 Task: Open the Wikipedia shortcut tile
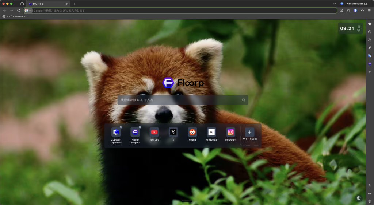click(211, 134)
